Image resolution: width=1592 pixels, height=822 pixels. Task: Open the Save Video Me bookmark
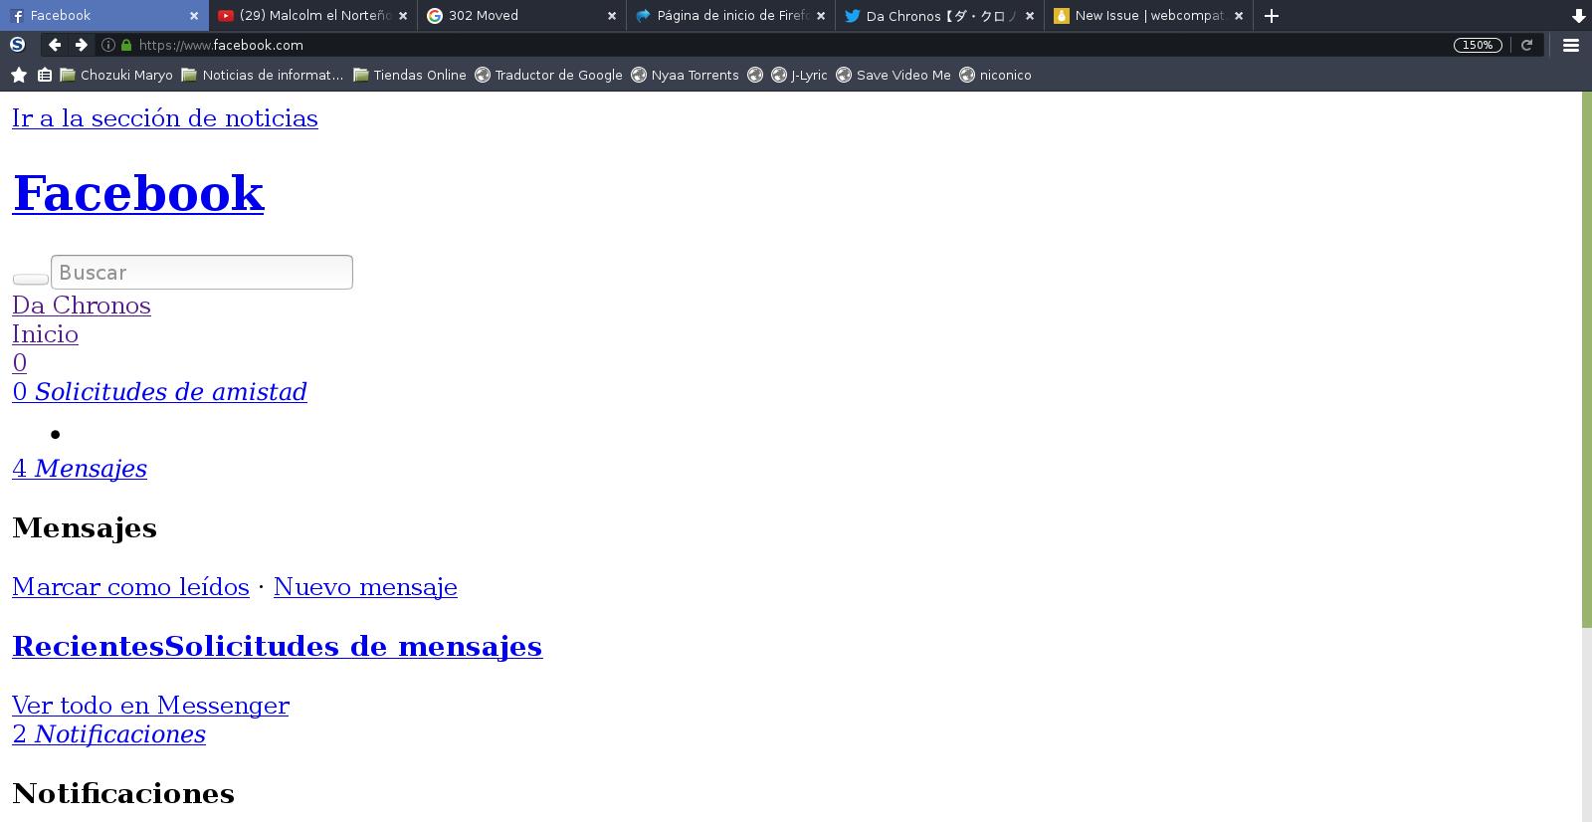pyautogui.click(x=894, y=75)
